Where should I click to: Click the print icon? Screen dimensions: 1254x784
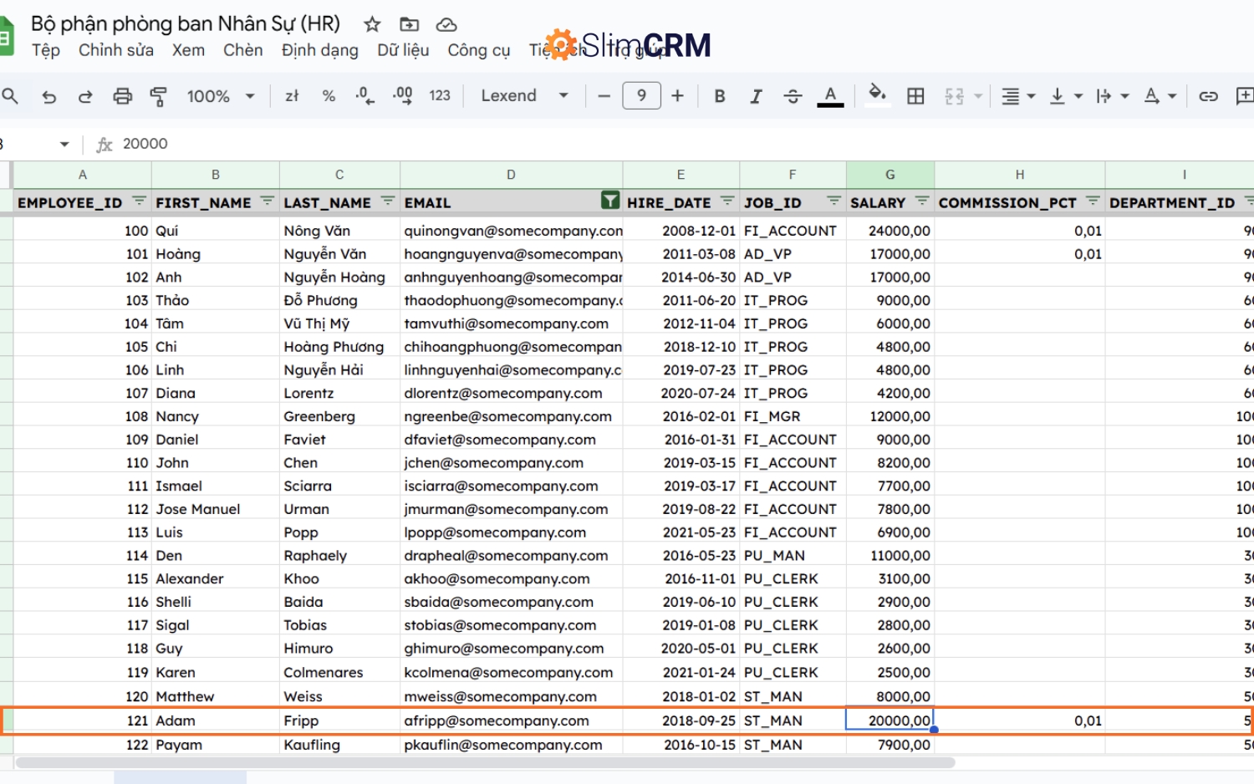click(122, 95)
